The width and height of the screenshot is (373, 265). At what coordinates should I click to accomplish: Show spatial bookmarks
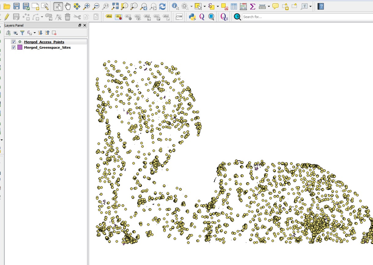coord(294,6)
